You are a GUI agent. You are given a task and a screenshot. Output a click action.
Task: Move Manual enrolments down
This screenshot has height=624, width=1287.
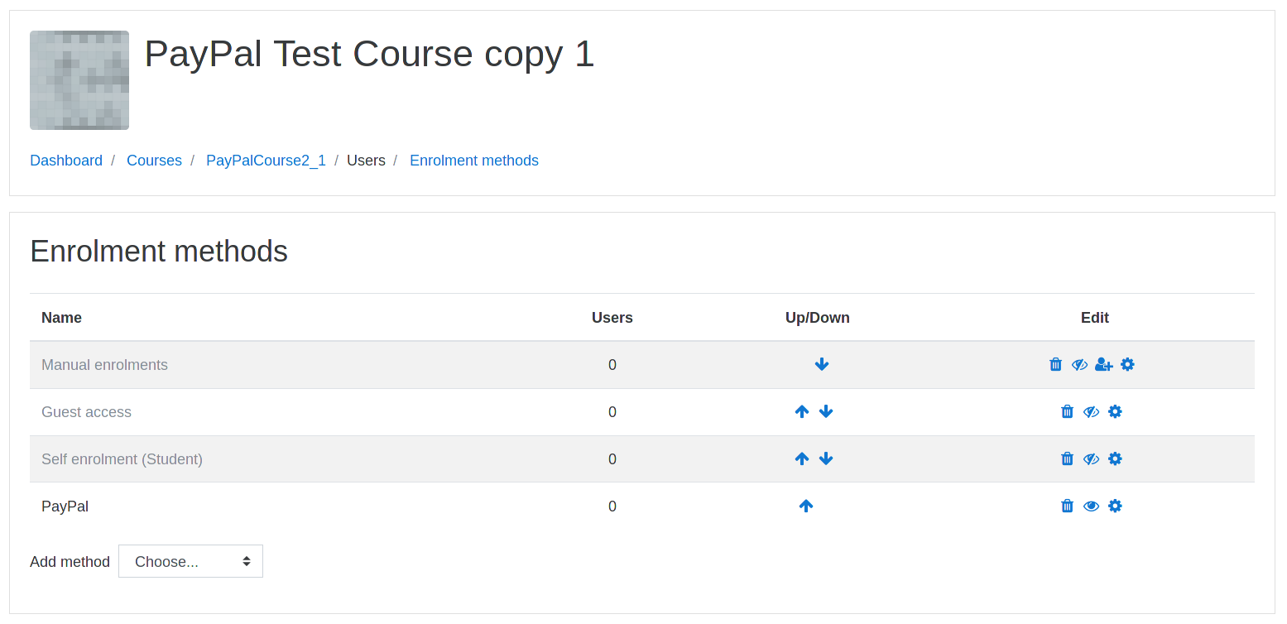click(822, 364)
